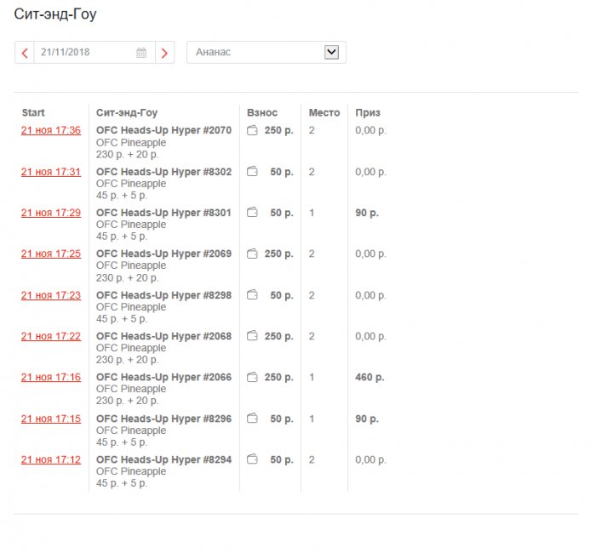Open the 21 ноя 17:29 tournament link
This screenshot has width=596, height=553.
(x=51, y=213)
